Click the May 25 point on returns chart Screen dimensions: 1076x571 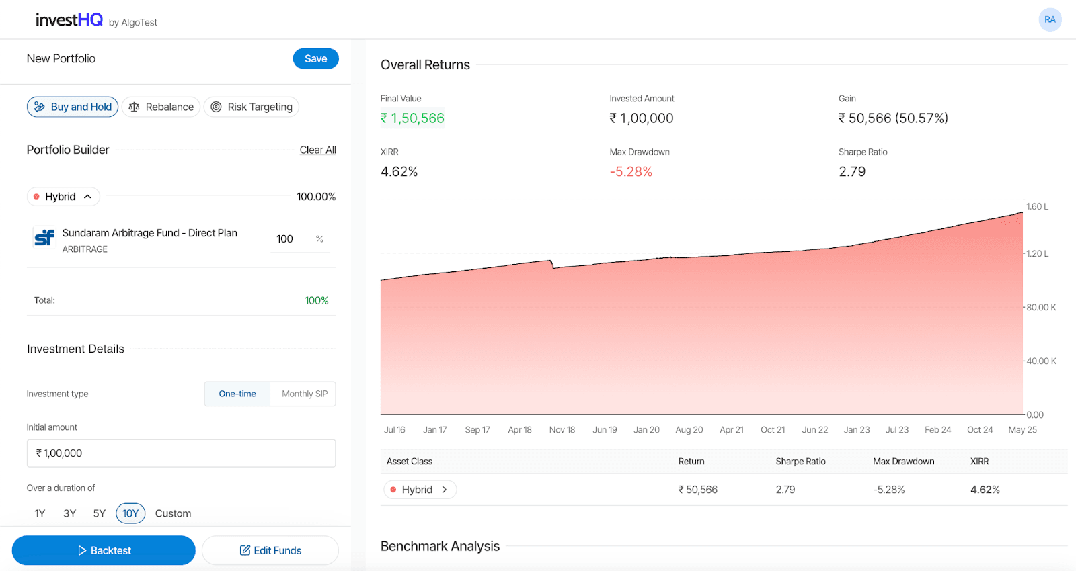coord(1022,214)
